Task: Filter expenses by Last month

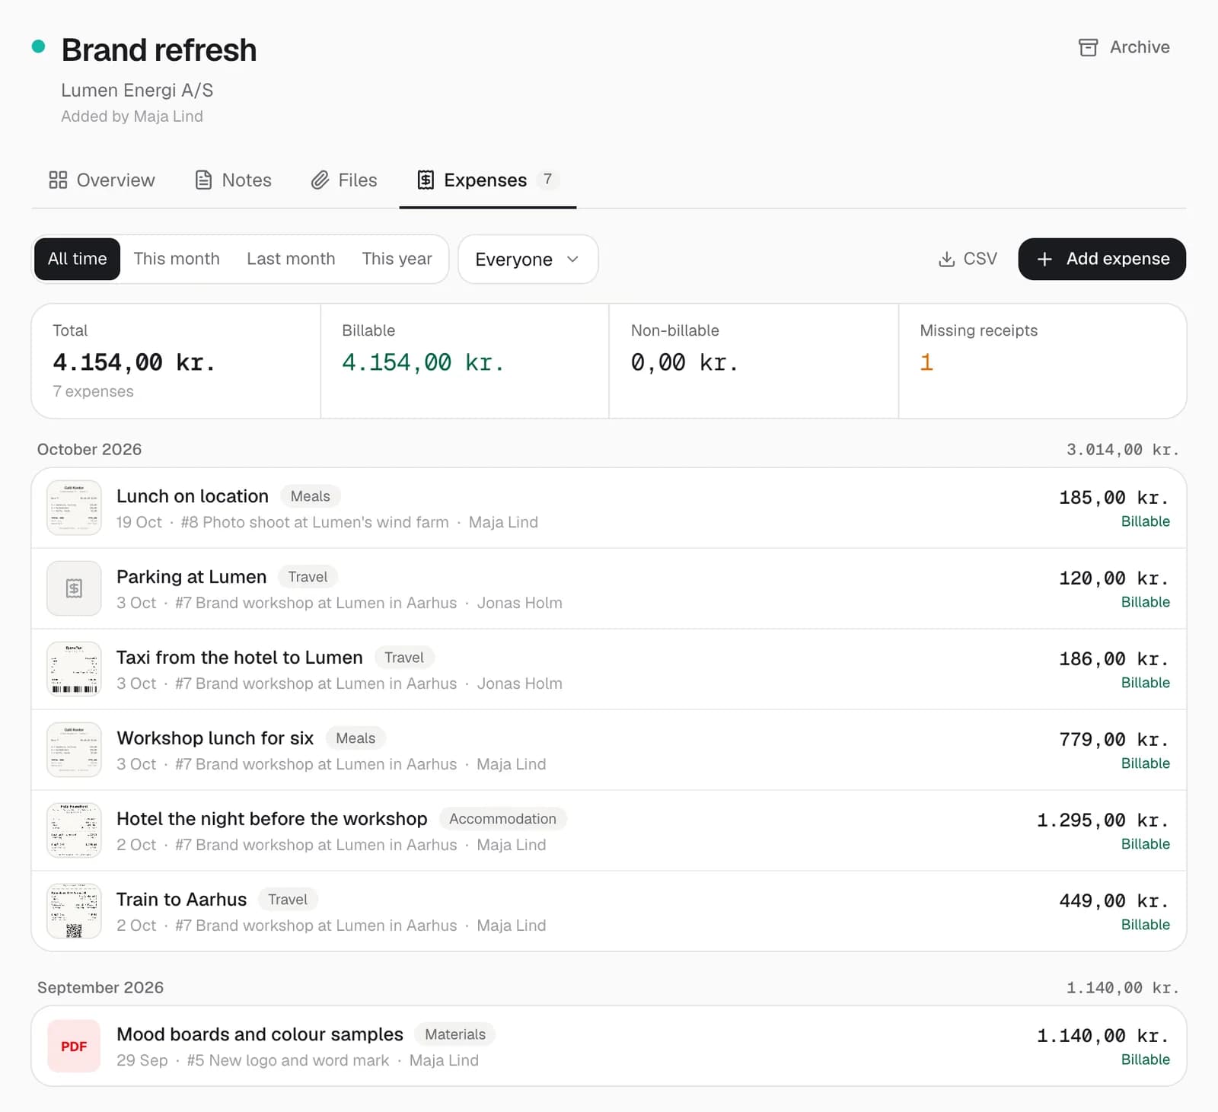Action: (x=291, y=259)
